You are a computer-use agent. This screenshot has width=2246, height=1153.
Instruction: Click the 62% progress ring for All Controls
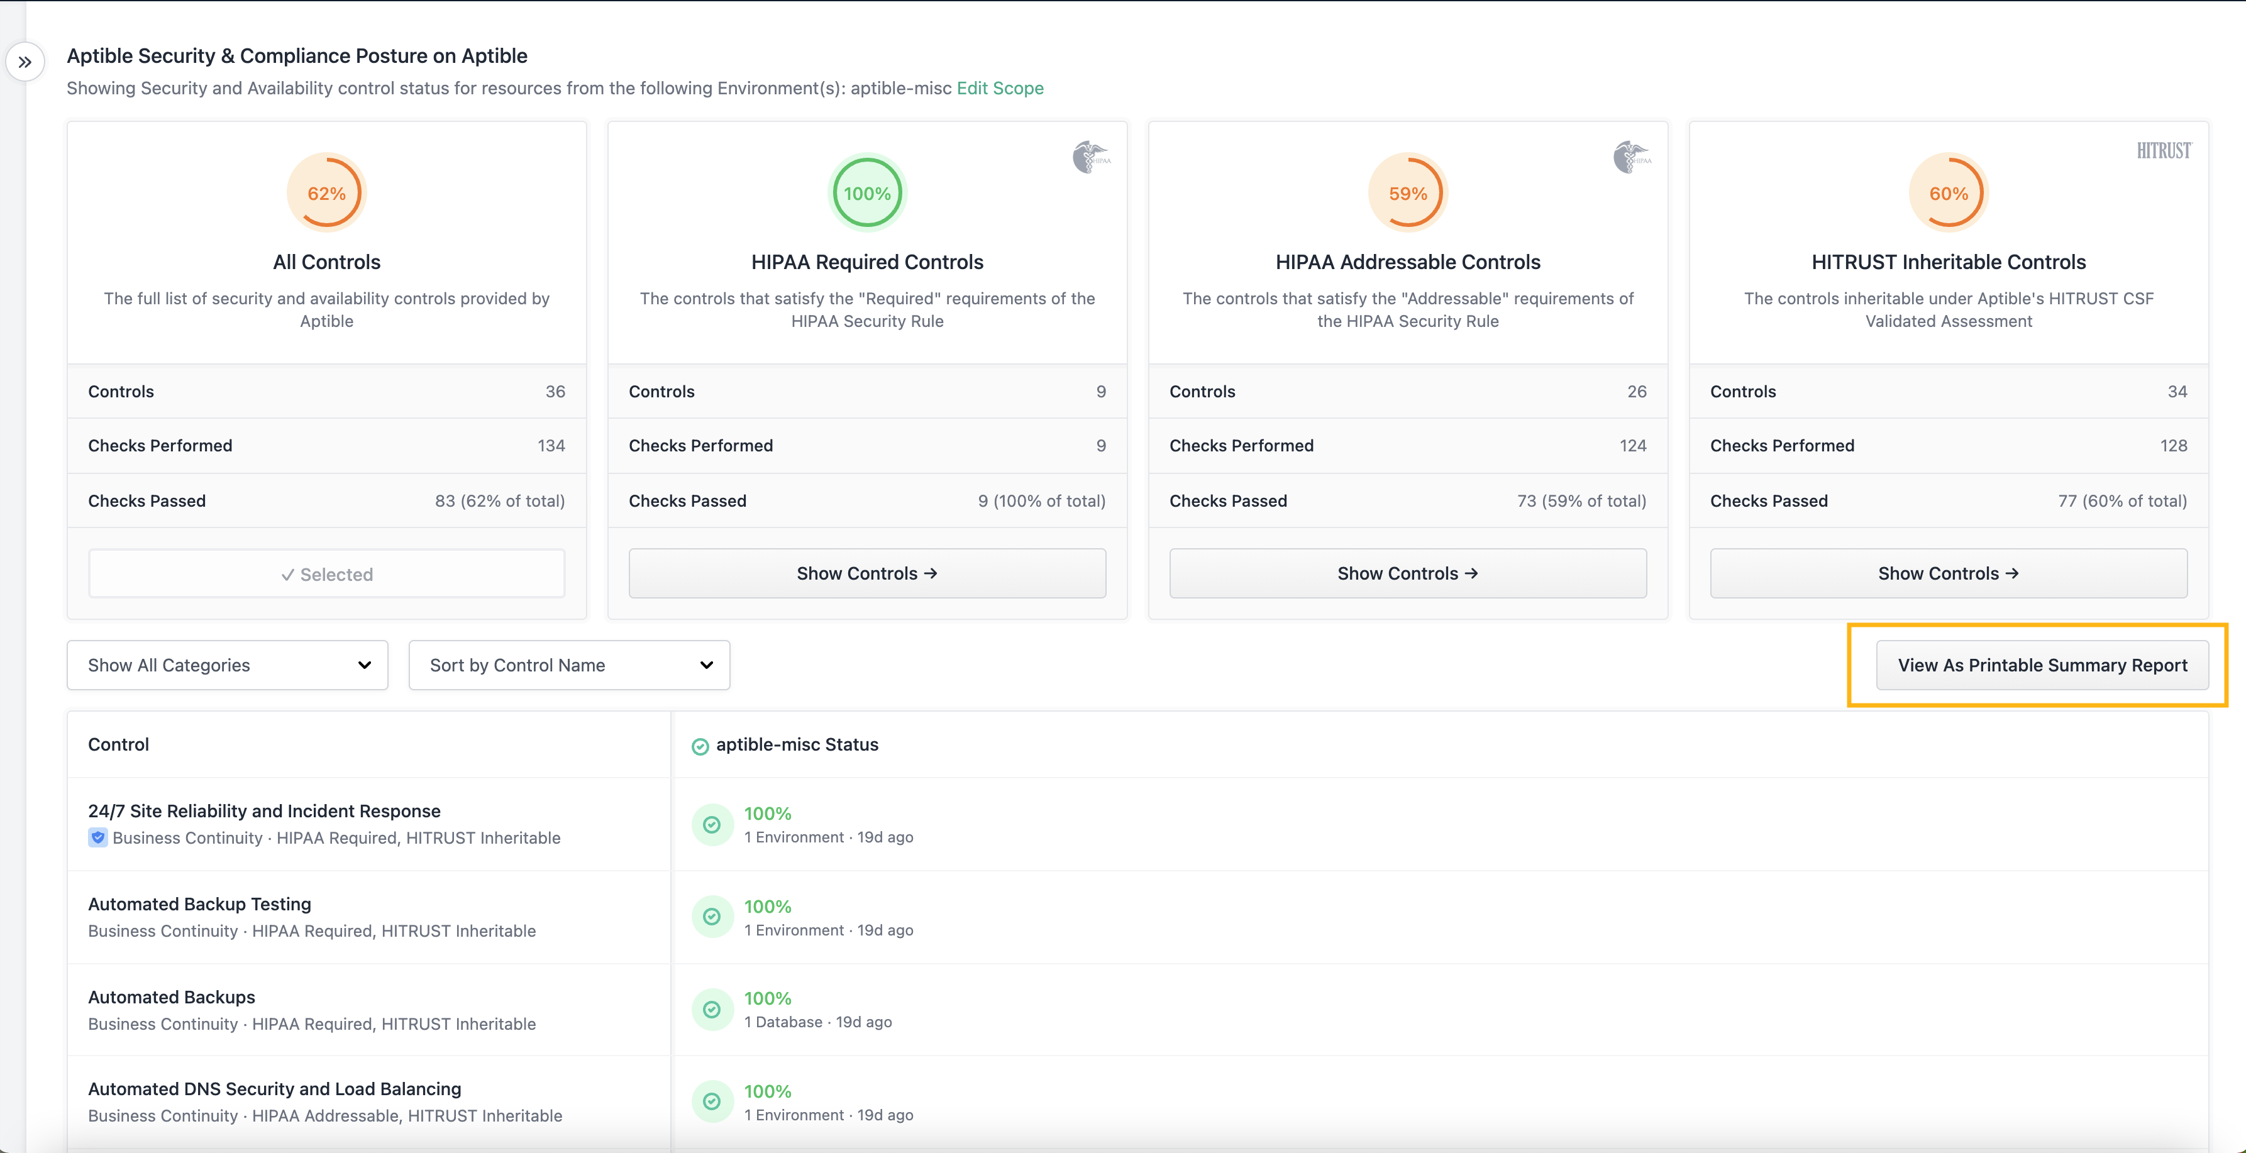(x=326, y=192)
